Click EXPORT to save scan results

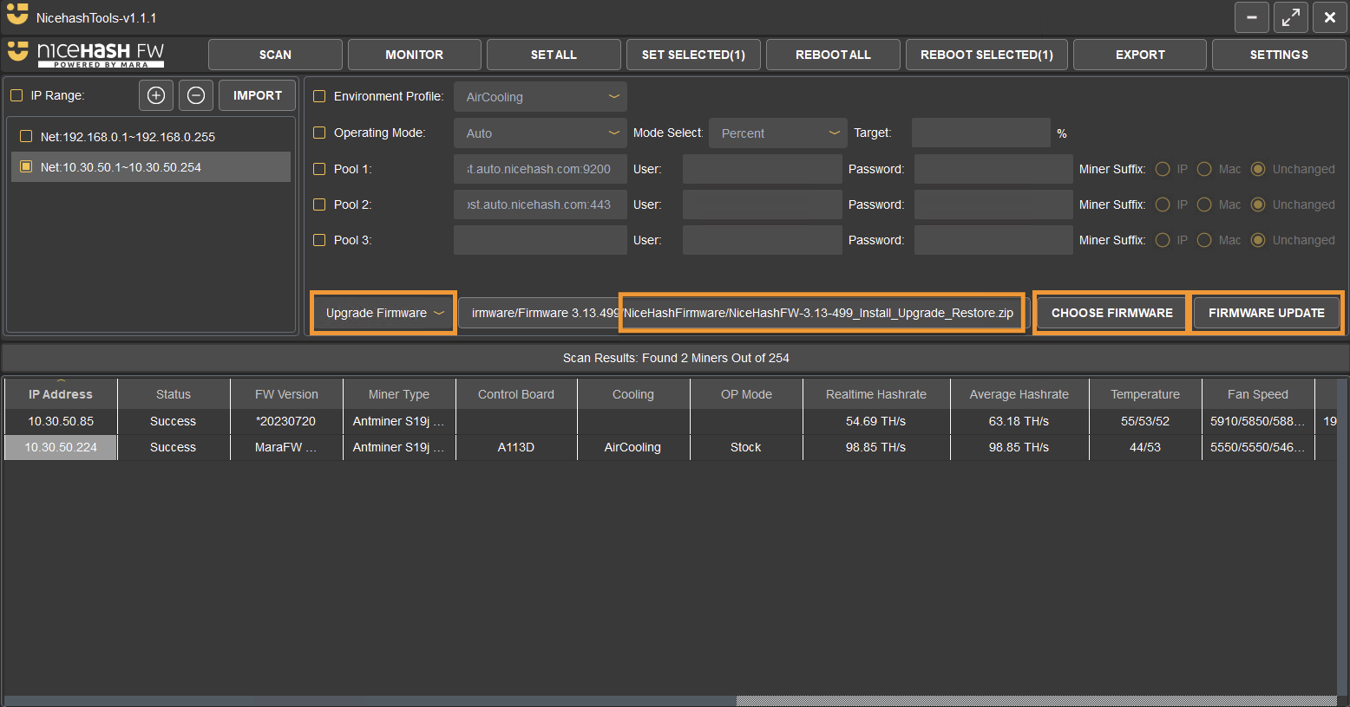[1139, 54]
